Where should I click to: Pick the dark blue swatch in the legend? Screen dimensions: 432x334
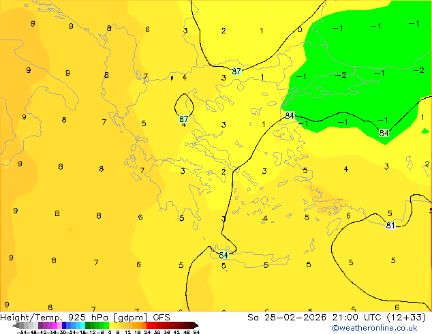click(x=64, y=325)
